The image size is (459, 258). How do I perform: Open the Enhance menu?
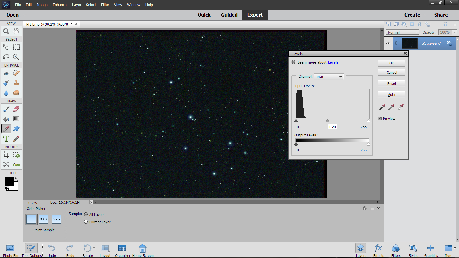(59, 5)
